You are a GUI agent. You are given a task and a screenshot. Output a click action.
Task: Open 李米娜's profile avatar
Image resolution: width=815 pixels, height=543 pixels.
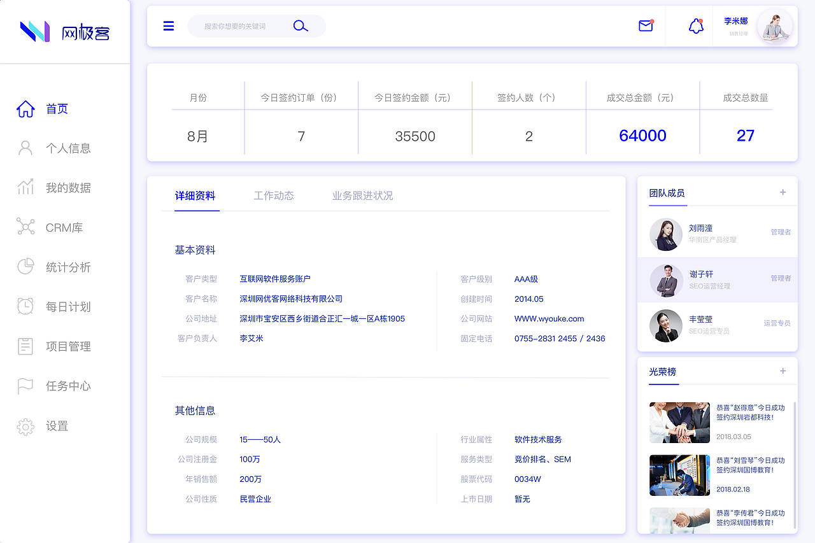774,26
